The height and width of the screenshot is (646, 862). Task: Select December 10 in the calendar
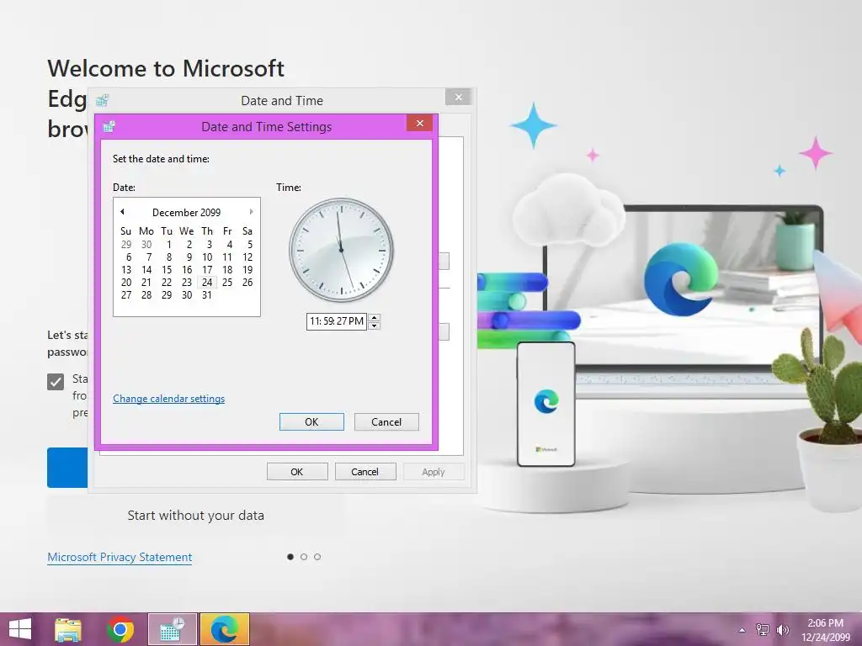207,257
